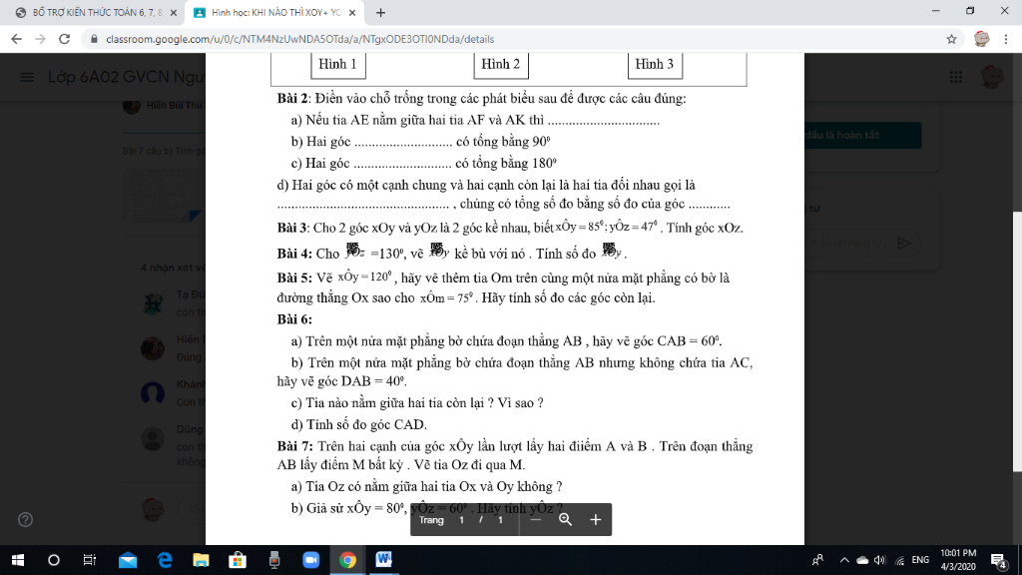
Task: View site security lock information
Action: click(x=94, y=39)
